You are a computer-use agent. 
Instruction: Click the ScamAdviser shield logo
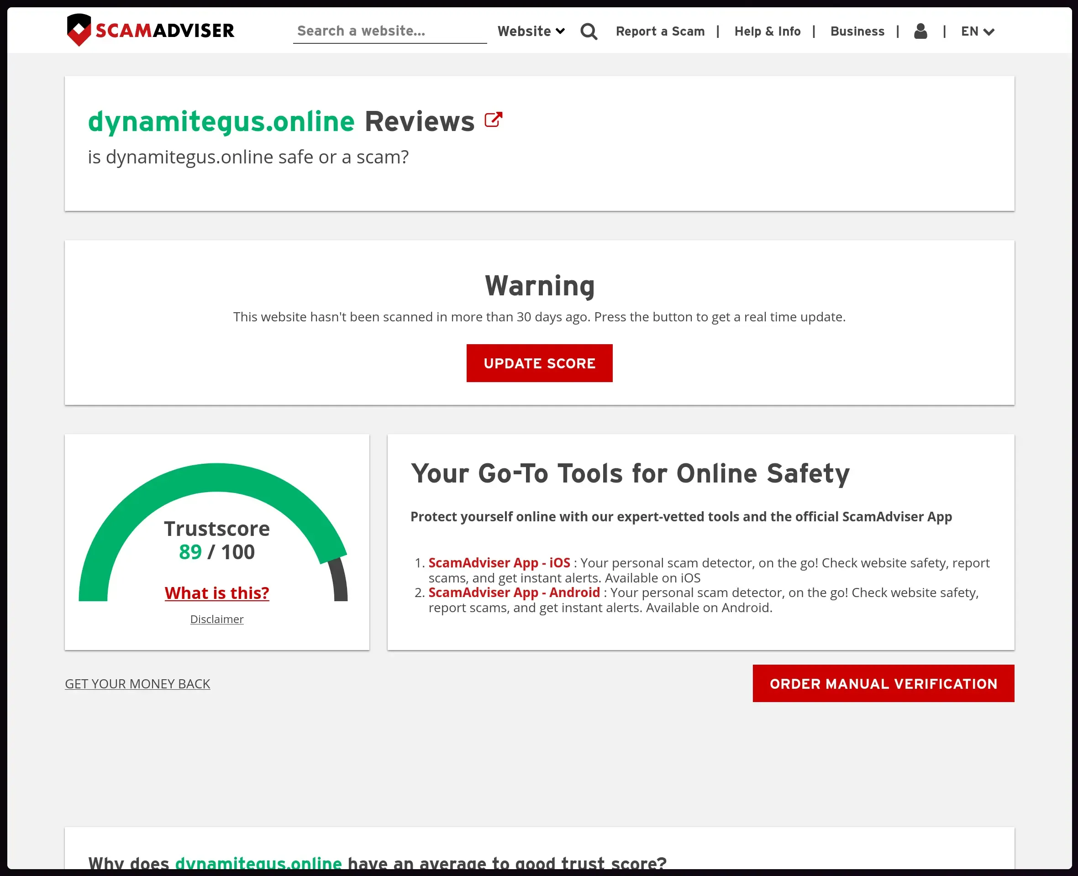click(x=79, y=30)
